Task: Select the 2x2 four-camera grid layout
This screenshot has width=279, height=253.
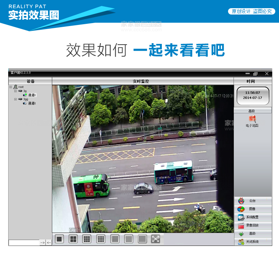Action: [73, 239]
